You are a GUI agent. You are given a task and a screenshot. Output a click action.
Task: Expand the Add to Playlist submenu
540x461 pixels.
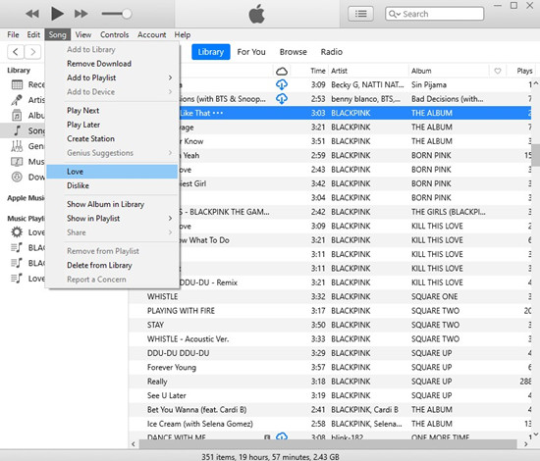pyautogui.click(x=112, y=77)
